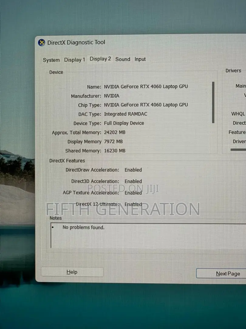Click the DirectDraw Acceleration Enabled status
The height and width of the screenshot is (329, 246).
(133, 170)
